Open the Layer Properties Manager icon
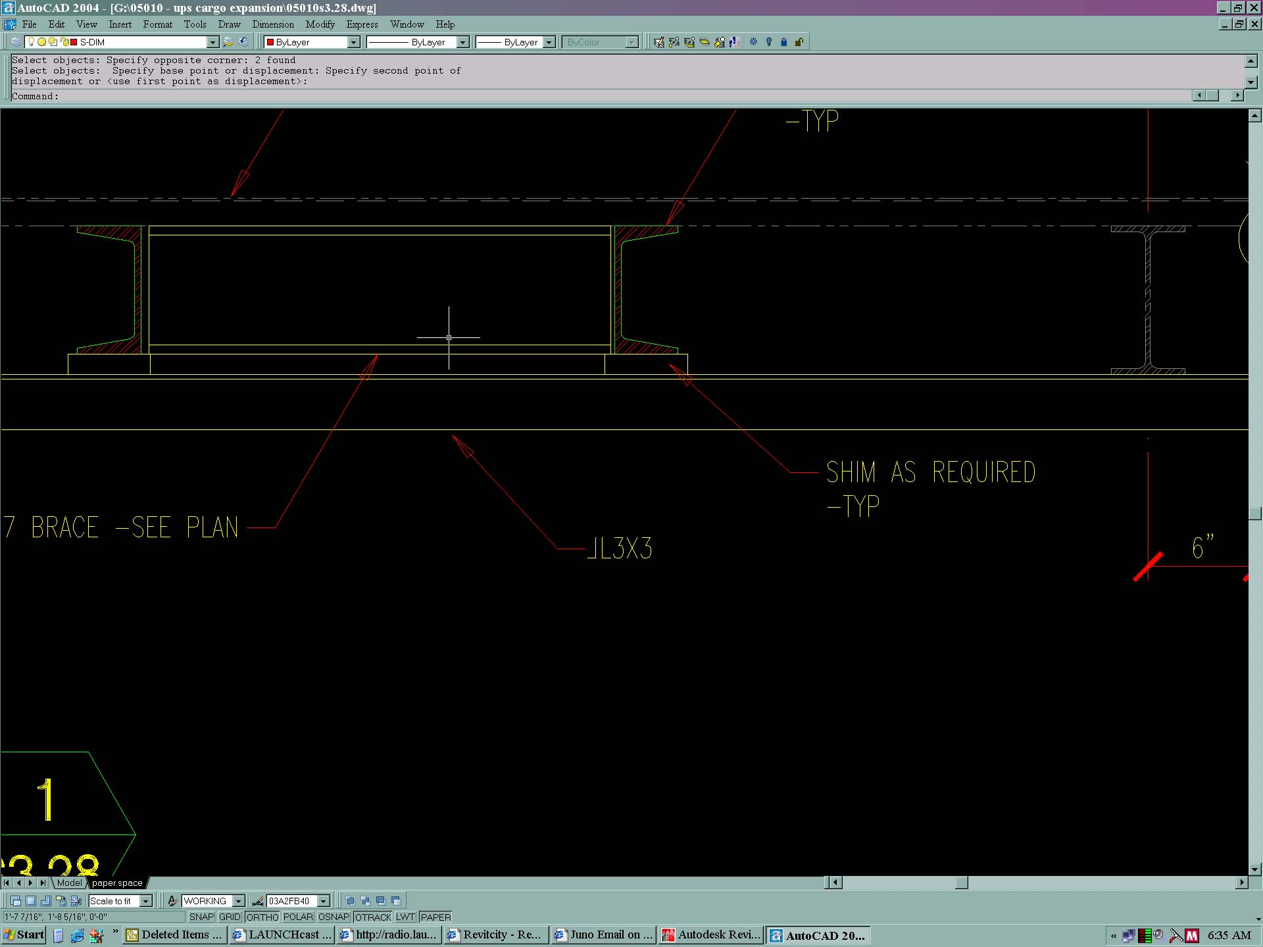Screen dimensions: 1263x947 [x=16, y=42]
